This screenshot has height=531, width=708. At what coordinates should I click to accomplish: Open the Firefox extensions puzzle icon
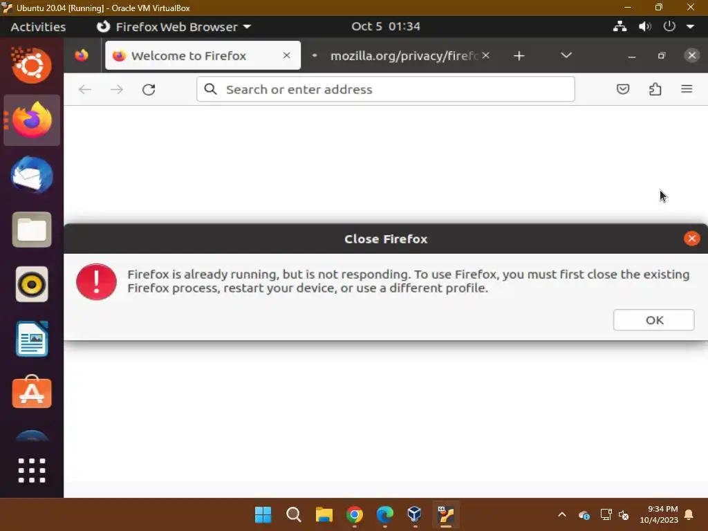point(655,89)
